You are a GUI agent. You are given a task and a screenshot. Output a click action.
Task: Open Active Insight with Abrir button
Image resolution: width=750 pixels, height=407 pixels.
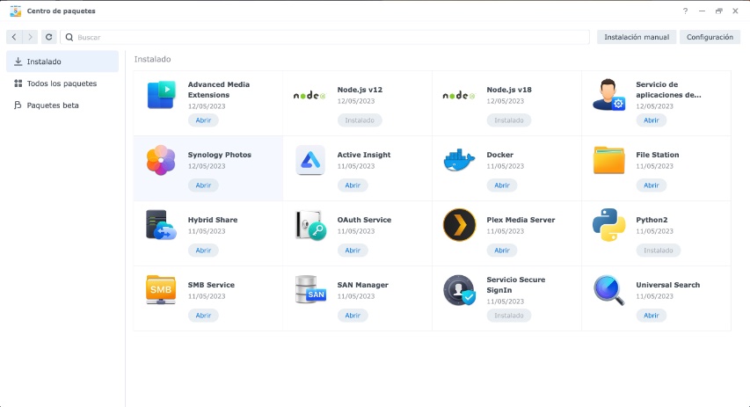[353, 185]
